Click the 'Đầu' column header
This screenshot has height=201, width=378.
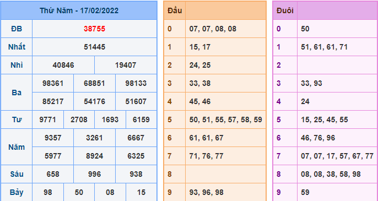point(175,10)
